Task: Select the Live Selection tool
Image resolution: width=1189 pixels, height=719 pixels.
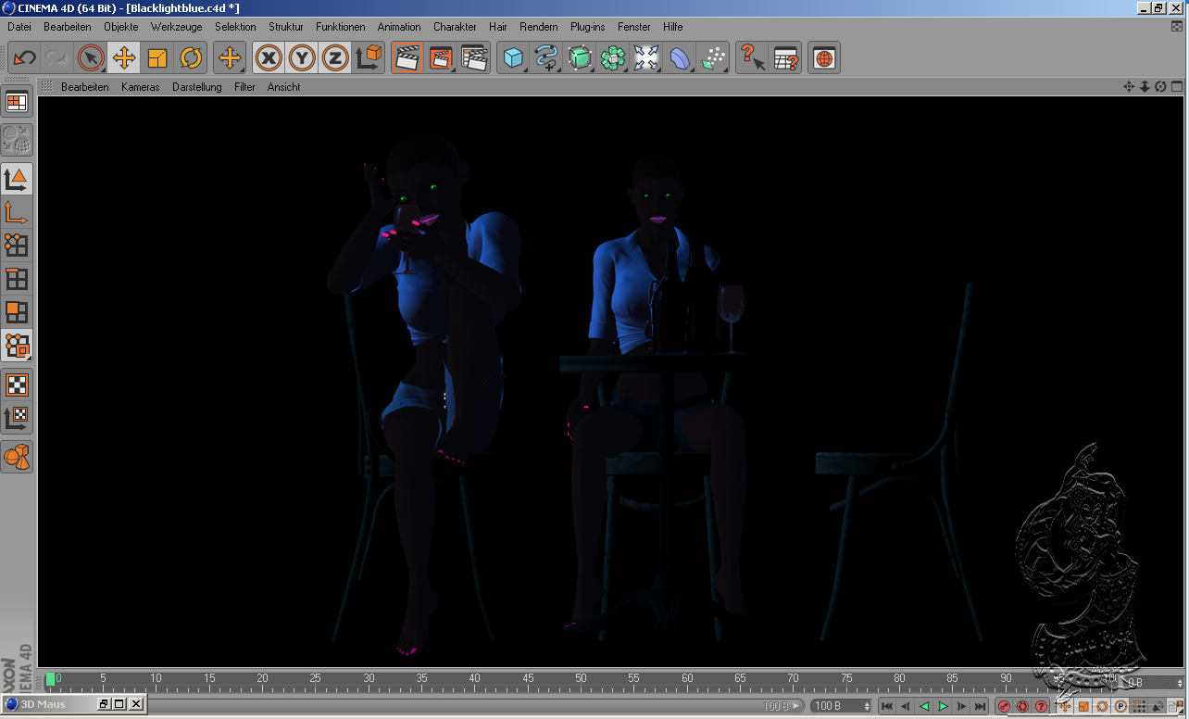Action: pyautogui.click(x=90, y=58)
